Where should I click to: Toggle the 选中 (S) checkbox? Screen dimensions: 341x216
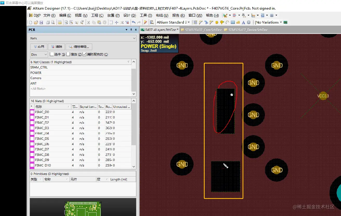52,54
